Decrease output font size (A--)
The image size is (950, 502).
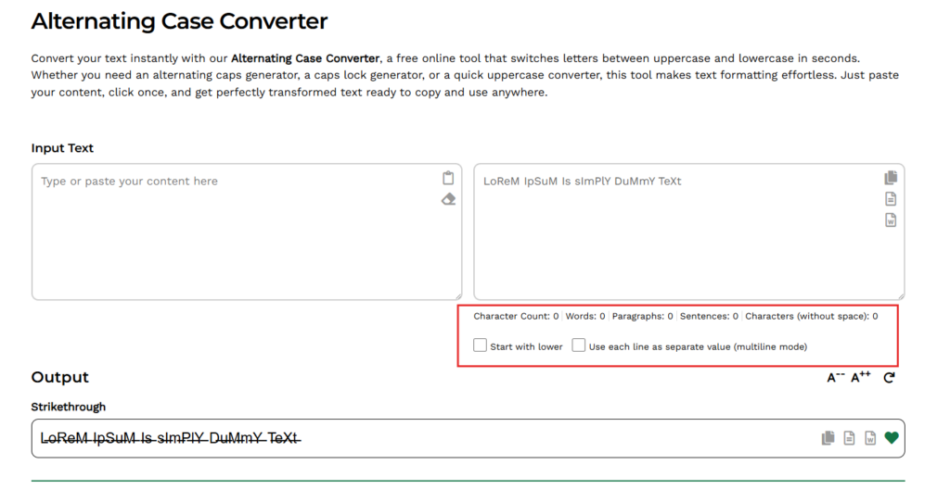[x=836, y=377]
